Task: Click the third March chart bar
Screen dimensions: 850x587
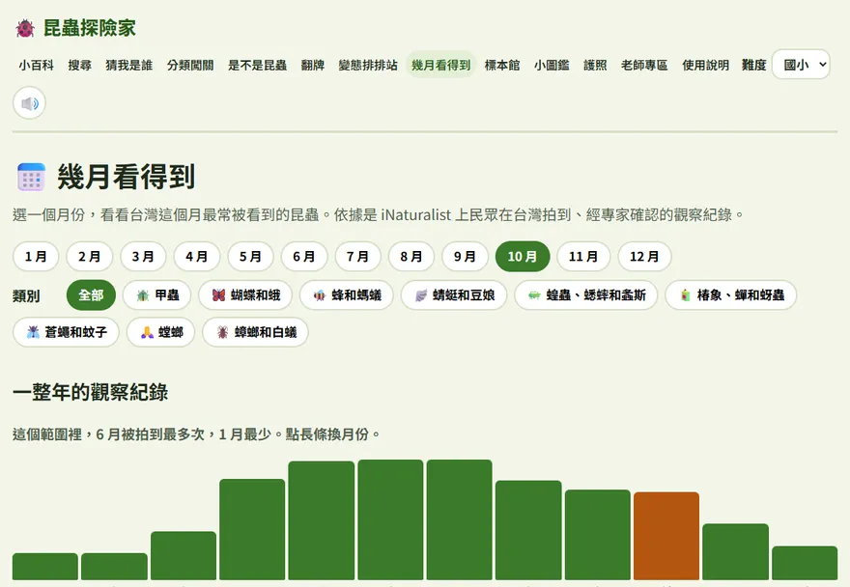Action: click(184, 555)
